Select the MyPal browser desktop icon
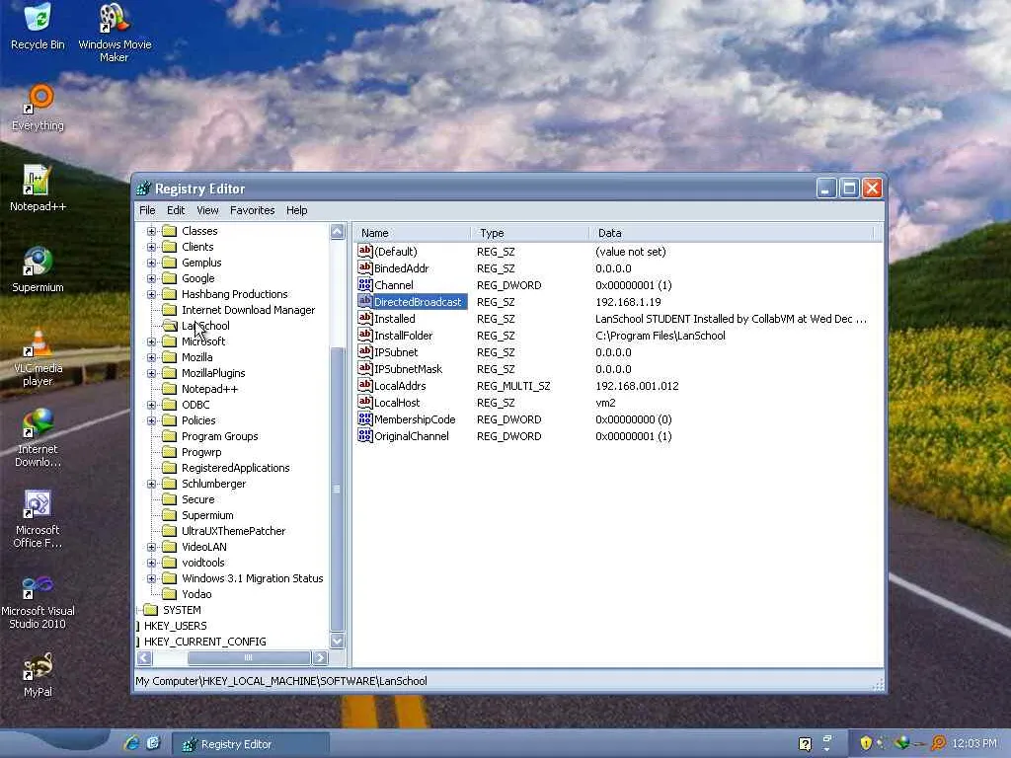Viewport: 1011px width, 758px height. (x=38, y=675)
